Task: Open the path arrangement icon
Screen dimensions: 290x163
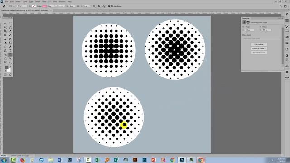Action: tap(104, 6)
